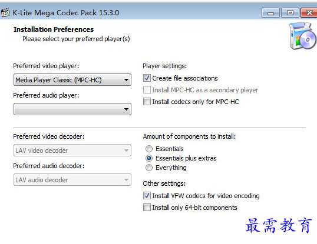Choose Essentials plus extras option
The height and width of the screenshot is (244, 317).
149,158
